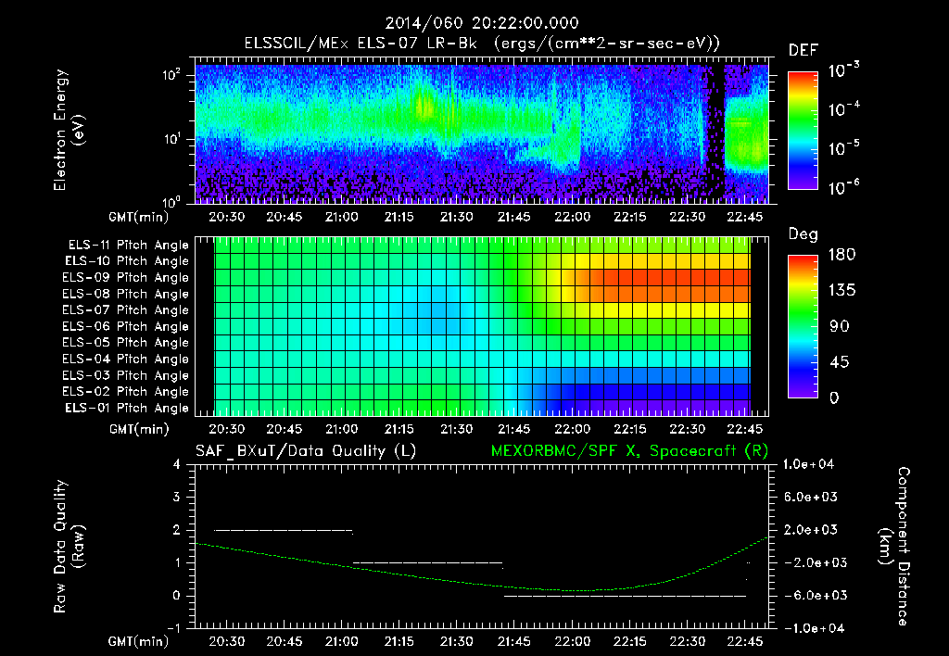Image resolution: width=949 pixels, height=656 pixels.
Task: Click the 10^-4 DEF scale value
Action: coord(843,109)
